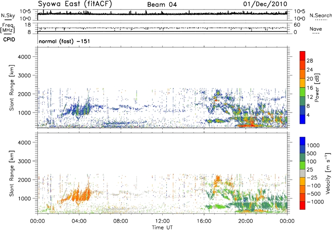
Task: Click the 'Beam 04' label
Action: pyautogui.click(x=162, y=5)
